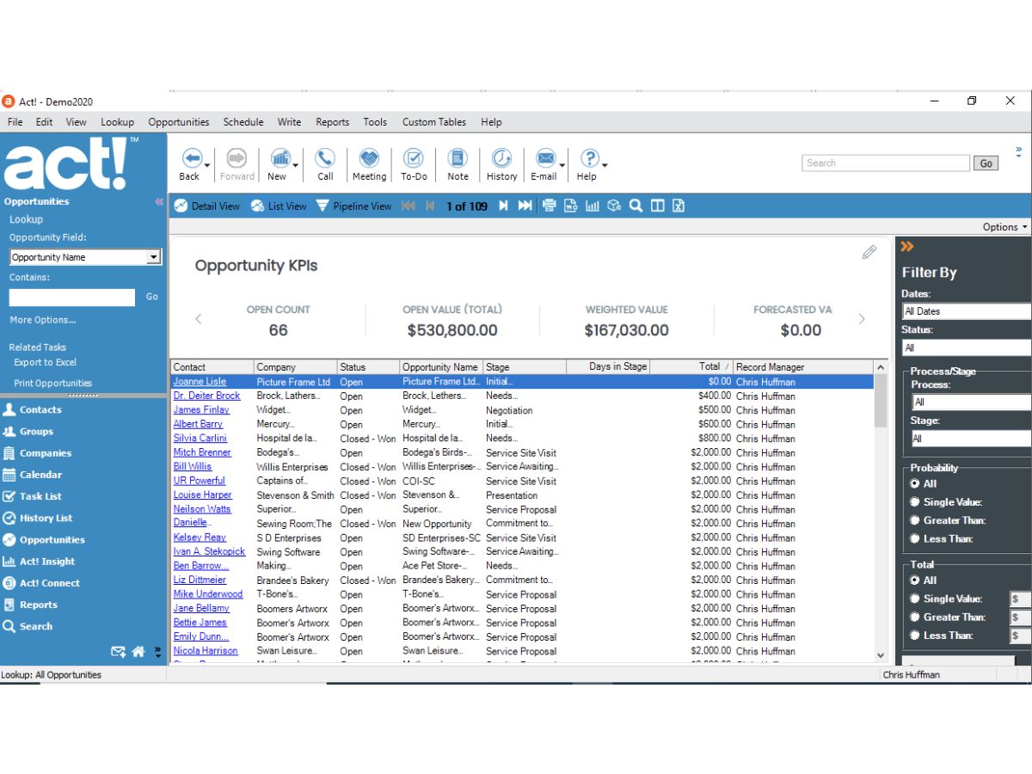Open the History clock icon
Screen dimensions: 1032x774
[501, 158]
